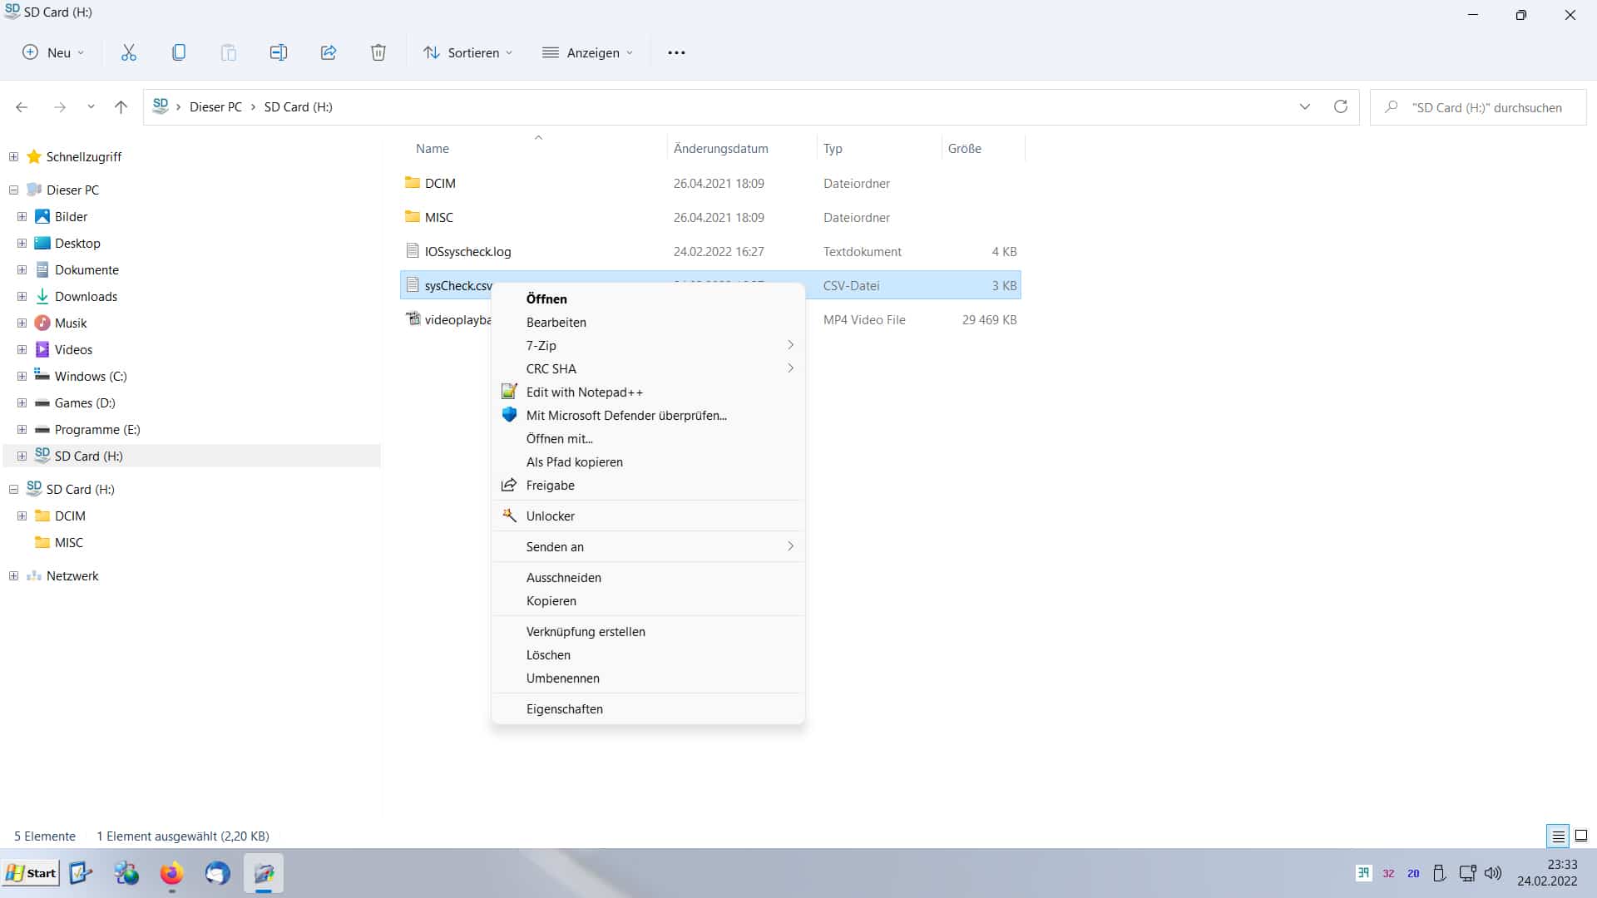Open the 7-Zip submenu
1597x898 pixels.
[648, 345]
